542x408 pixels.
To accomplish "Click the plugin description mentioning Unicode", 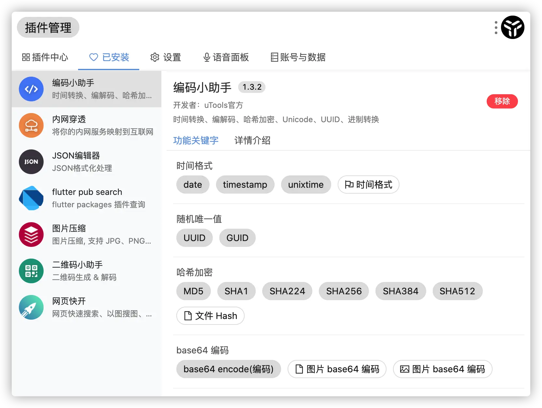I will [x=276, y=120].
